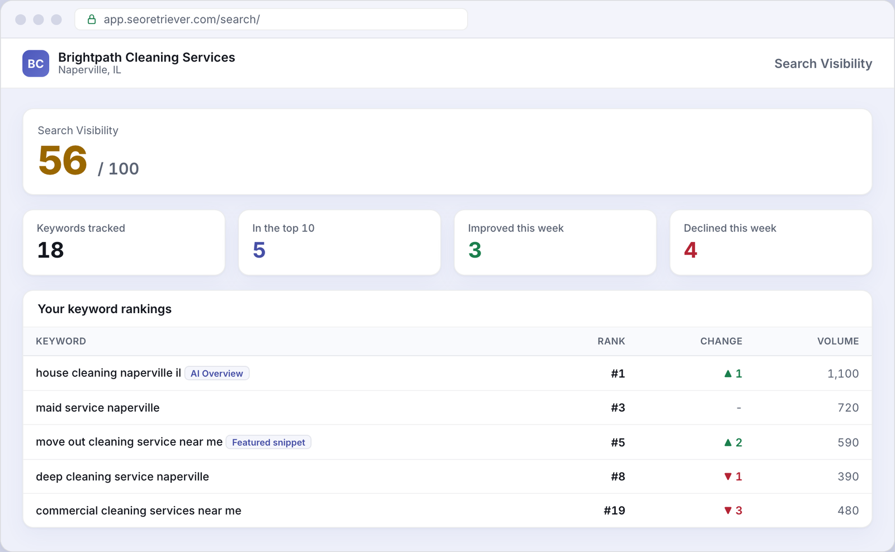Click the green up arrow change of 1
Screen dimensions: 895x552
point(733,374)
